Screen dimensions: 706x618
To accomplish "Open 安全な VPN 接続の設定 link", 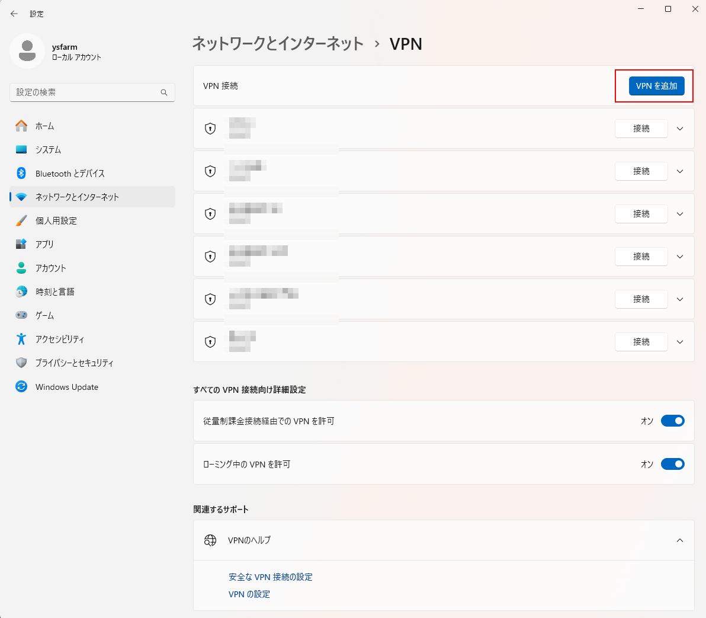I will [x=271, y=577].
